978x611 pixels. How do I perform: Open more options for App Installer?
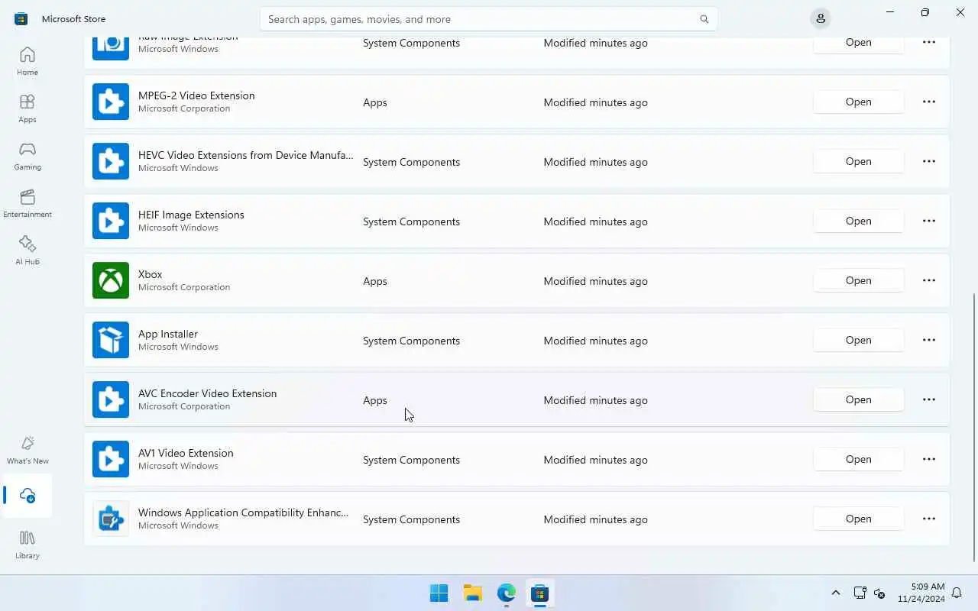(x=929, y=340)
